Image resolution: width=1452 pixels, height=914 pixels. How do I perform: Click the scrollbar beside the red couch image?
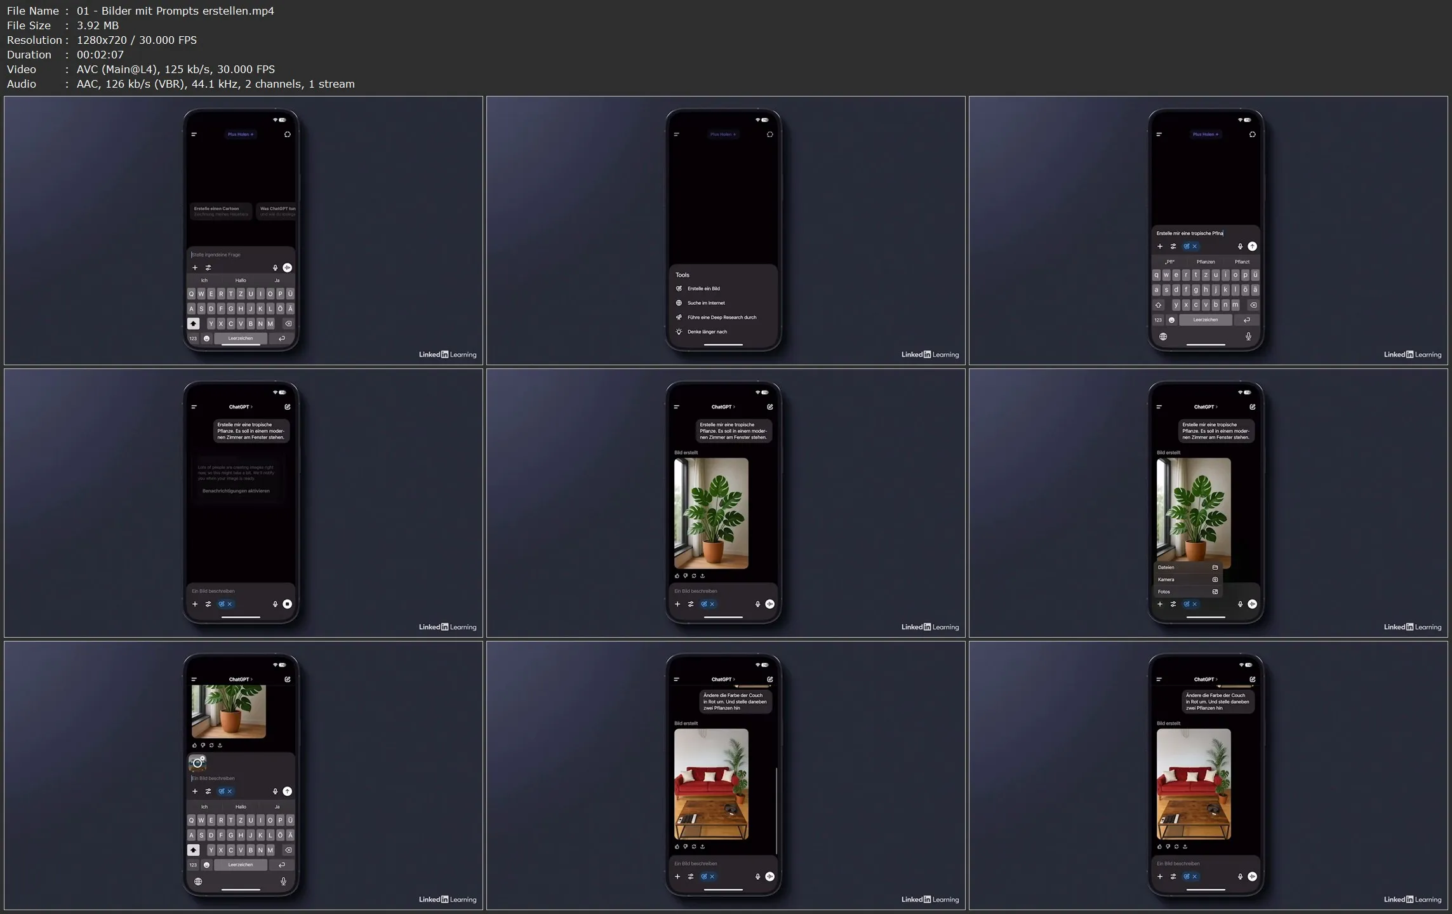click(x=776, y=810)
